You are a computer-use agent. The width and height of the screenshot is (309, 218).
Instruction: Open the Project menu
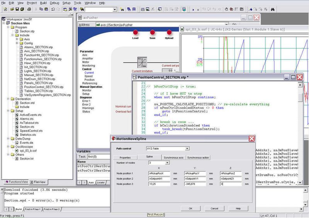(32, 3)
